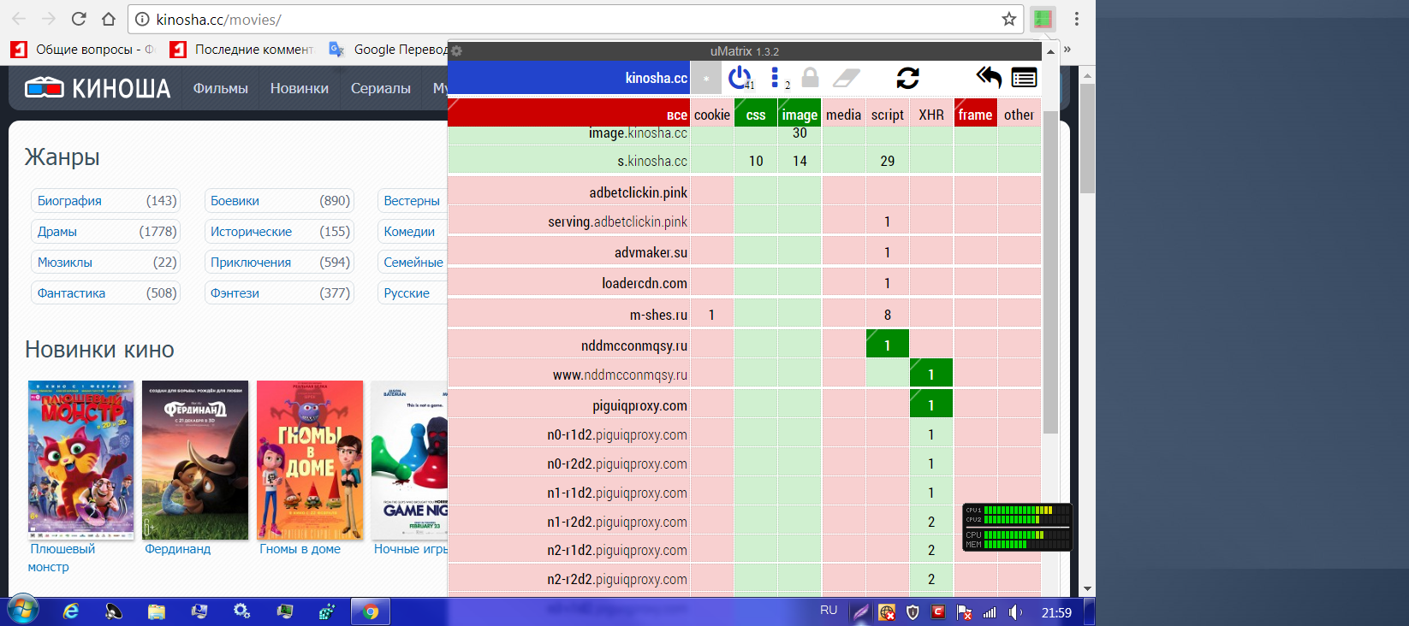
Task: Open Фердинанд movie poster
Action: coord(195,460)
